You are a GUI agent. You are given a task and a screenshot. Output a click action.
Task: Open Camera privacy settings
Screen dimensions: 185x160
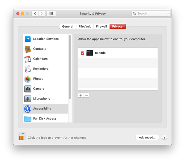click(39, 88)
